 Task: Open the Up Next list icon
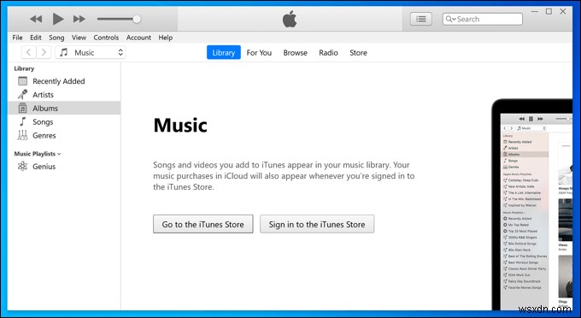[x=421, y=19]
